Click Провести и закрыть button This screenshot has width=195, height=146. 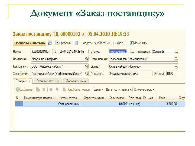click(x=30, y=43)
